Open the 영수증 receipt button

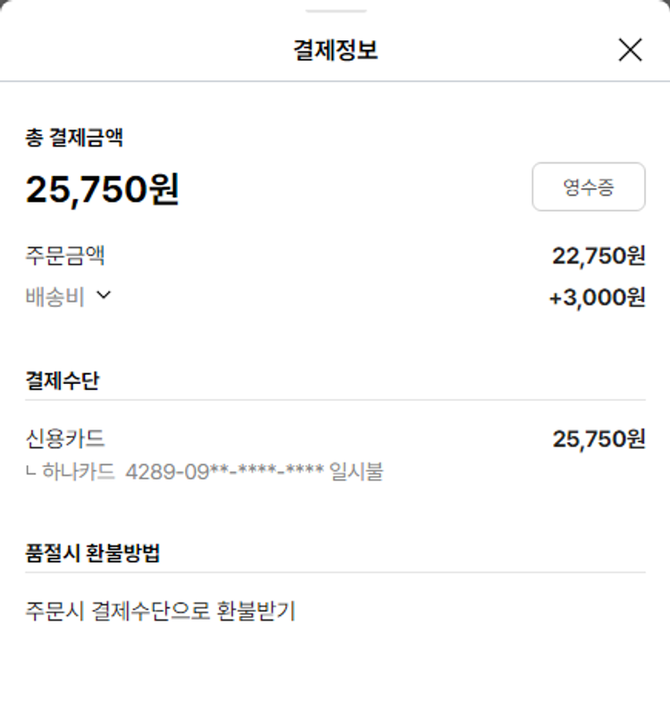[x=588, y=187]
